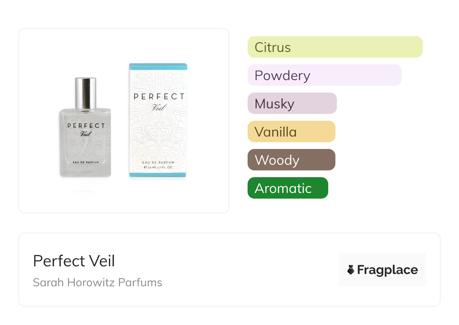Click the Perfect Veil packaging box image
The image size is (459, 325).
pyautogui.click(x=158, y=120)
